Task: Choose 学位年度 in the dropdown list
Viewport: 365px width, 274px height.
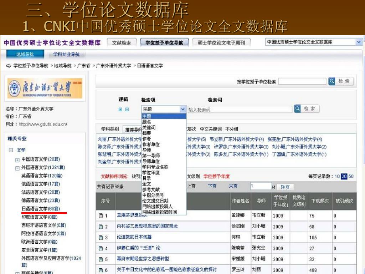Action: (151, 173)
